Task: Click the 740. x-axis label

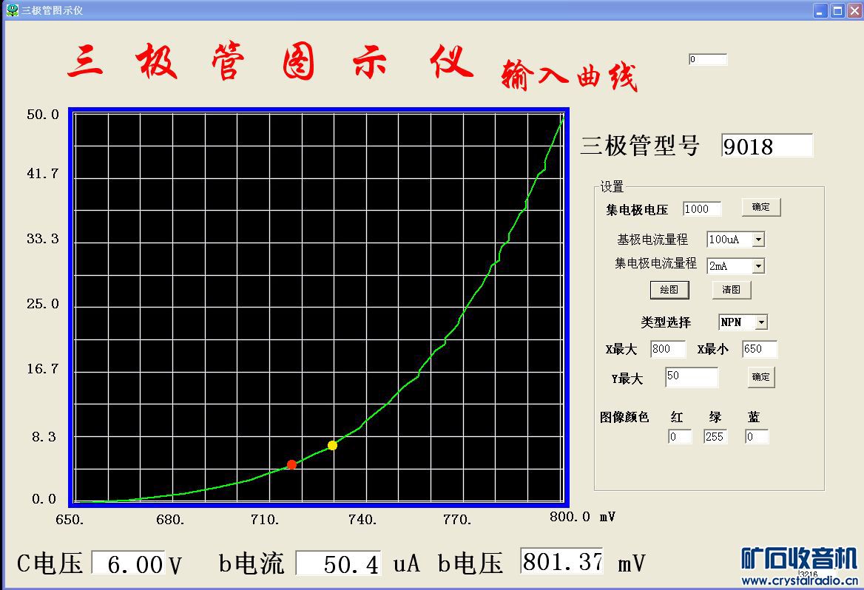Action: [362, 520]
